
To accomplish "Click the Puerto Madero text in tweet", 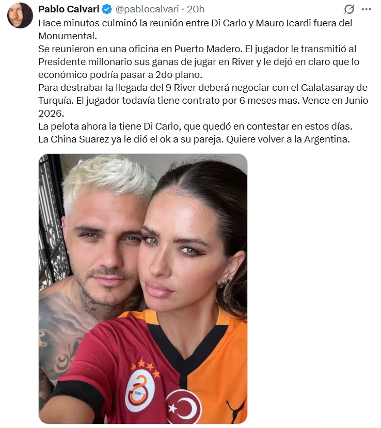I will point(208,49).
